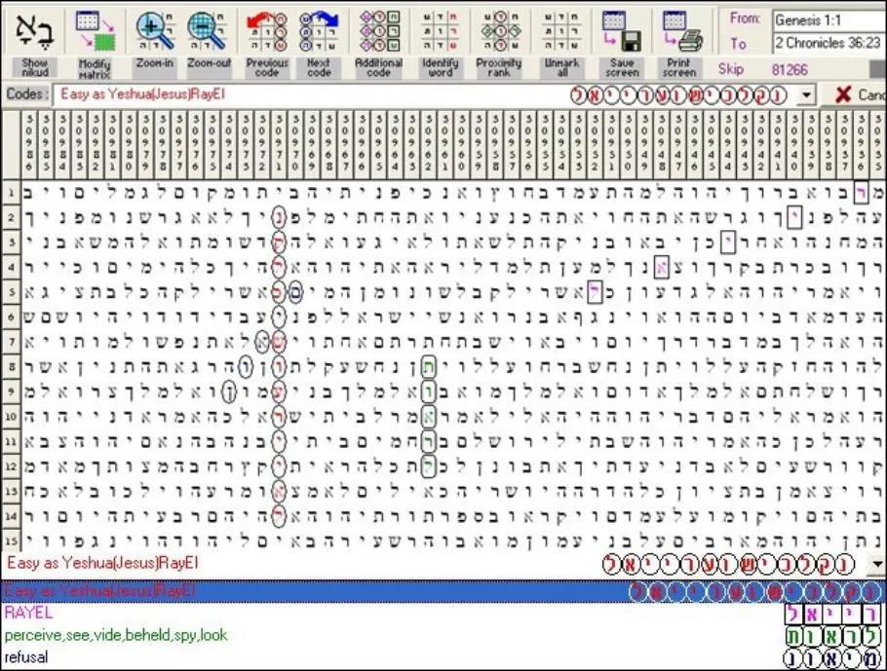The height and width of the screenshot is (671, 887).
Task: Click the Zoom-in magnifier icon
Action: [x=154, y=32]
